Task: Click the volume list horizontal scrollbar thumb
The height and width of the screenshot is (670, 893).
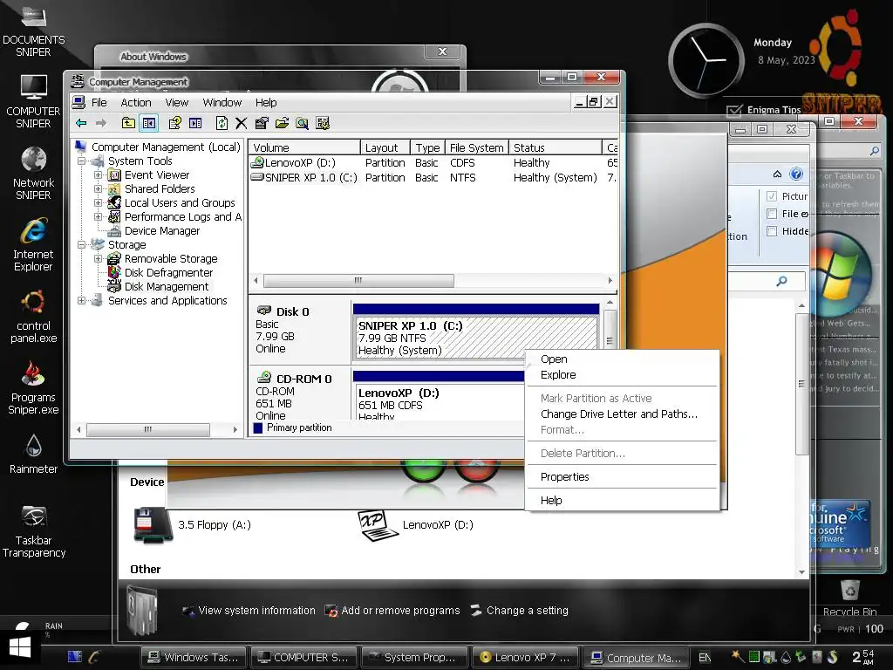Action: (x=358, y=280)
